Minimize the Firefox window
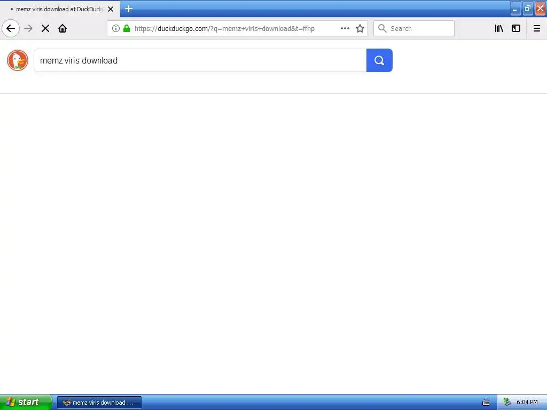 click(515, 9)
